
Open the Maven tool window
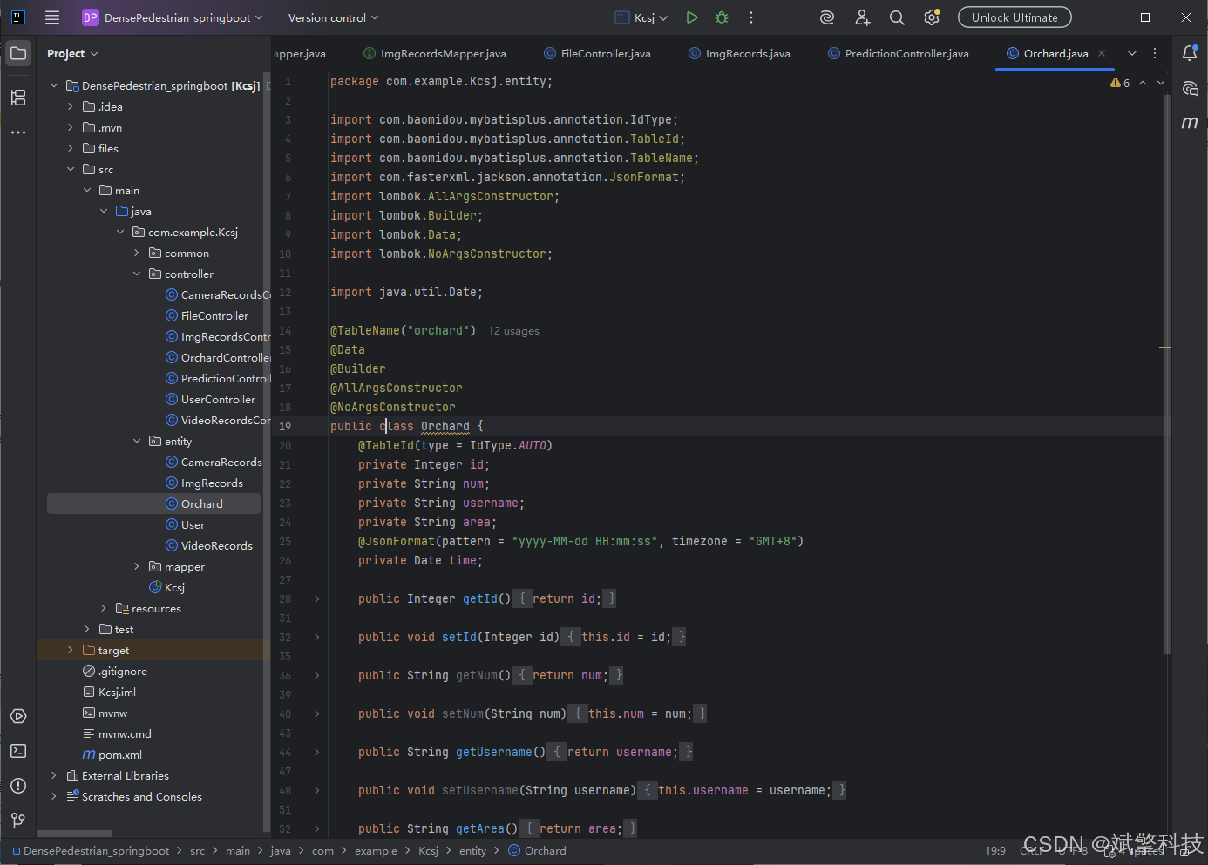tap(1190, 123)
